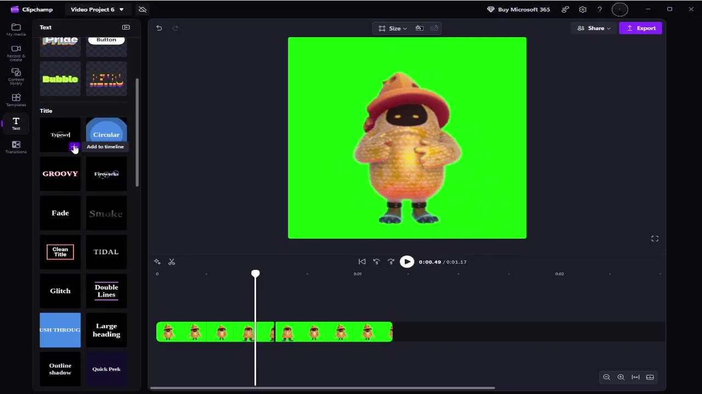Select the Pride text style
The image size is (702, 394).
coord(60,46)
